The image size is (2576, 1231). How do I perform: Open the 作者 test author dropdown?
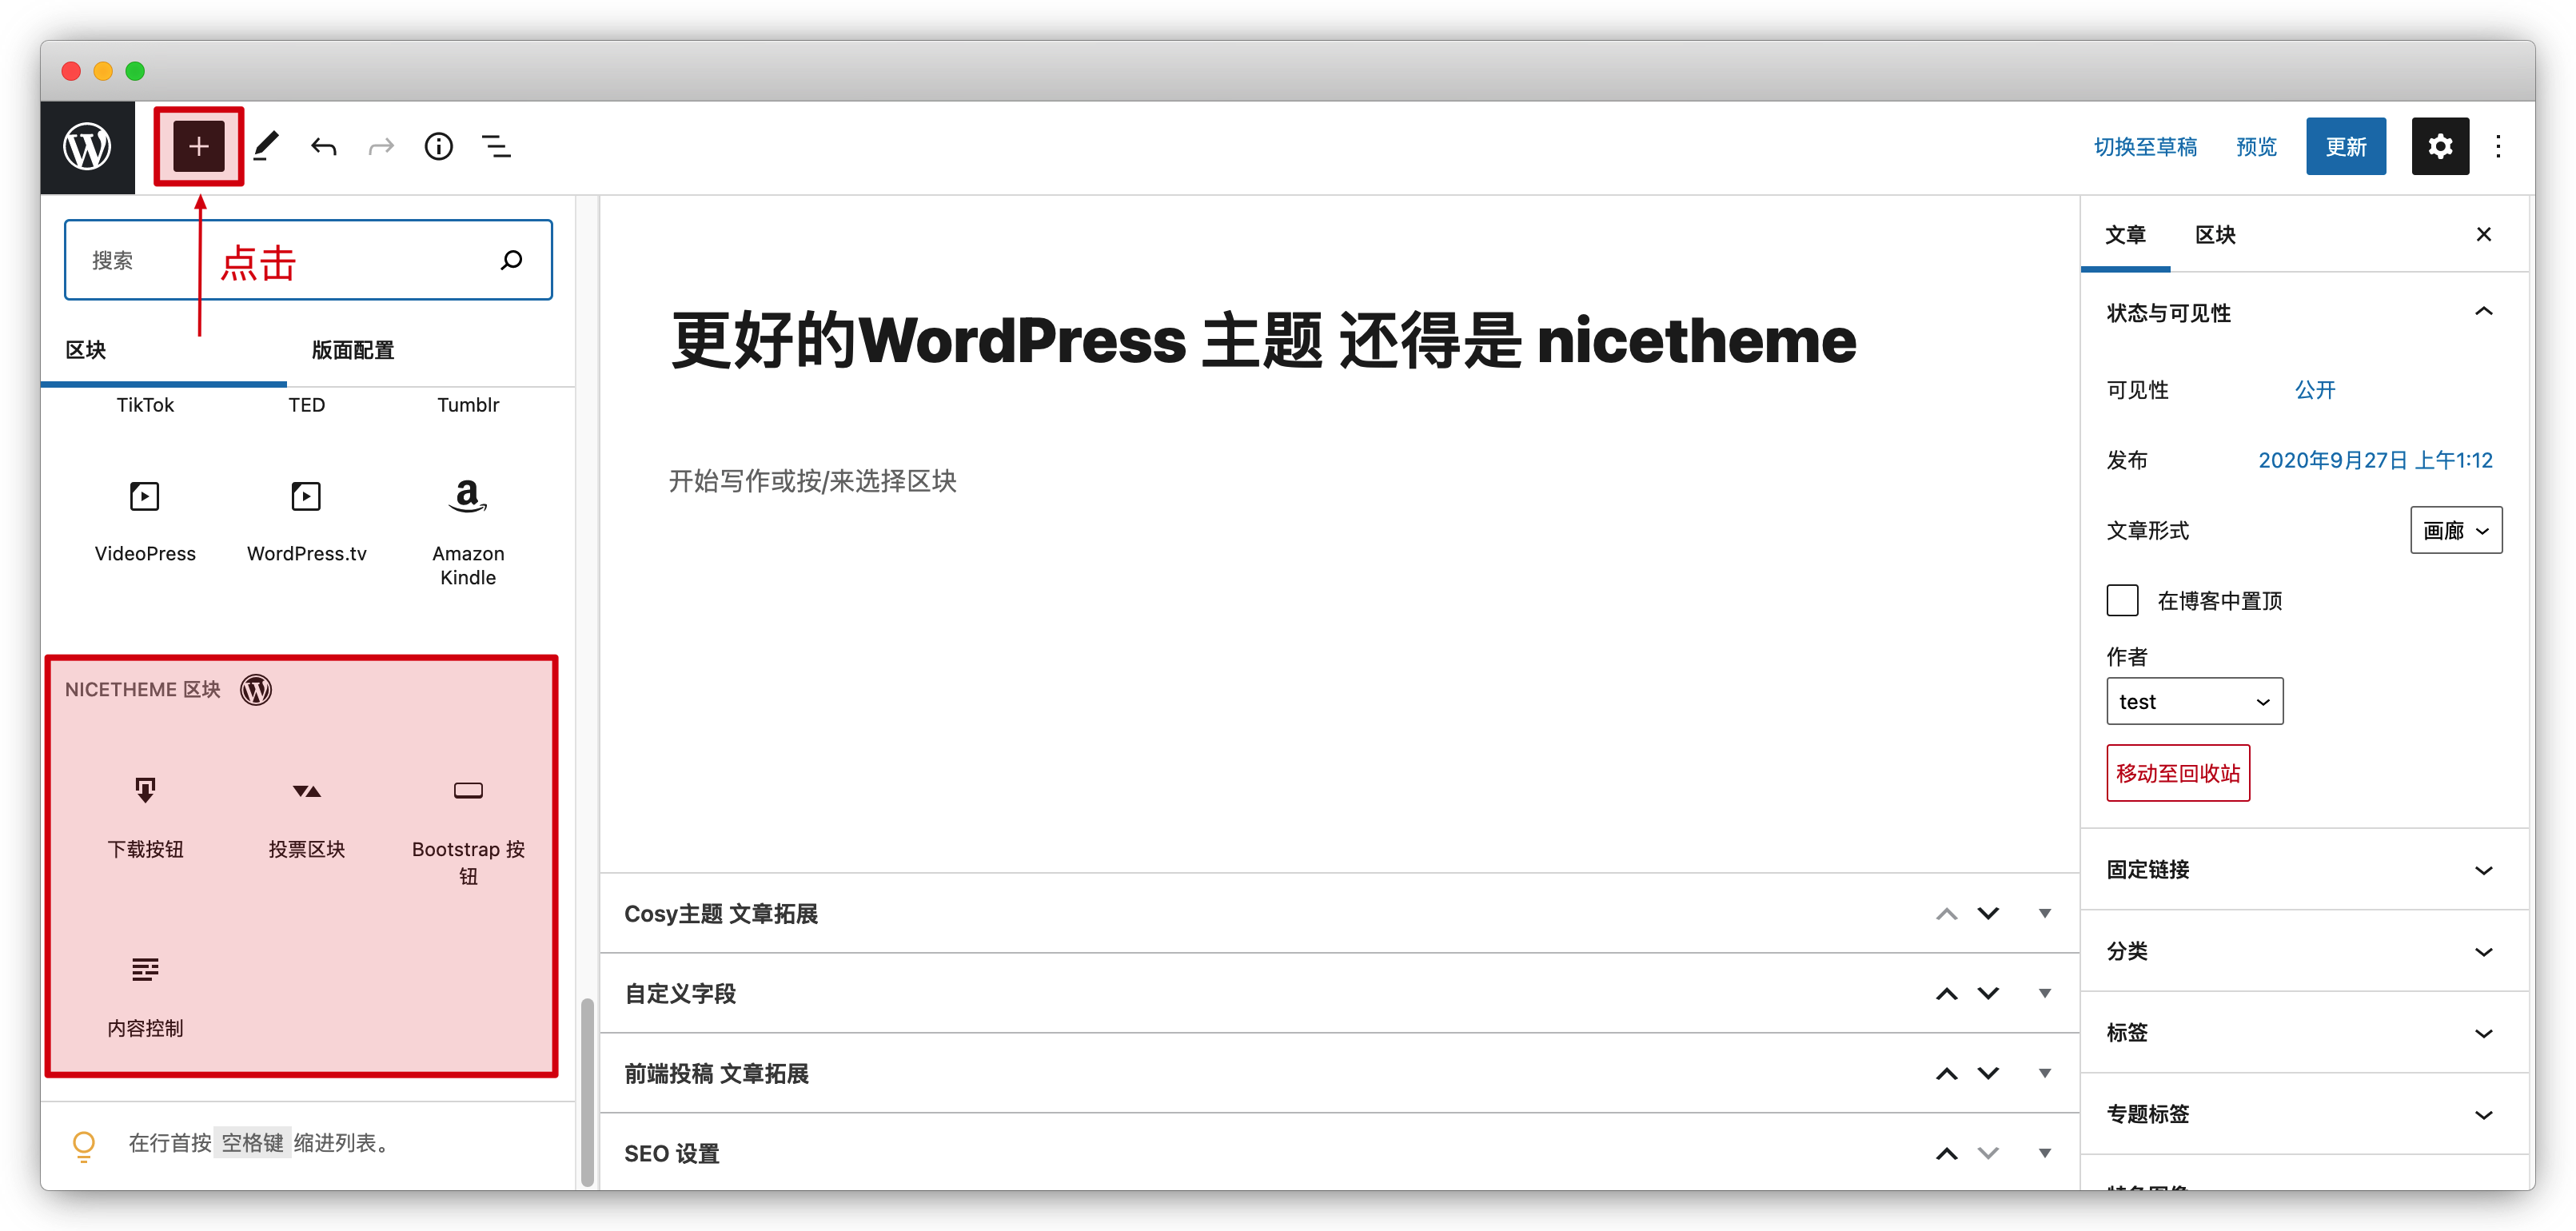coord(2194,701)
